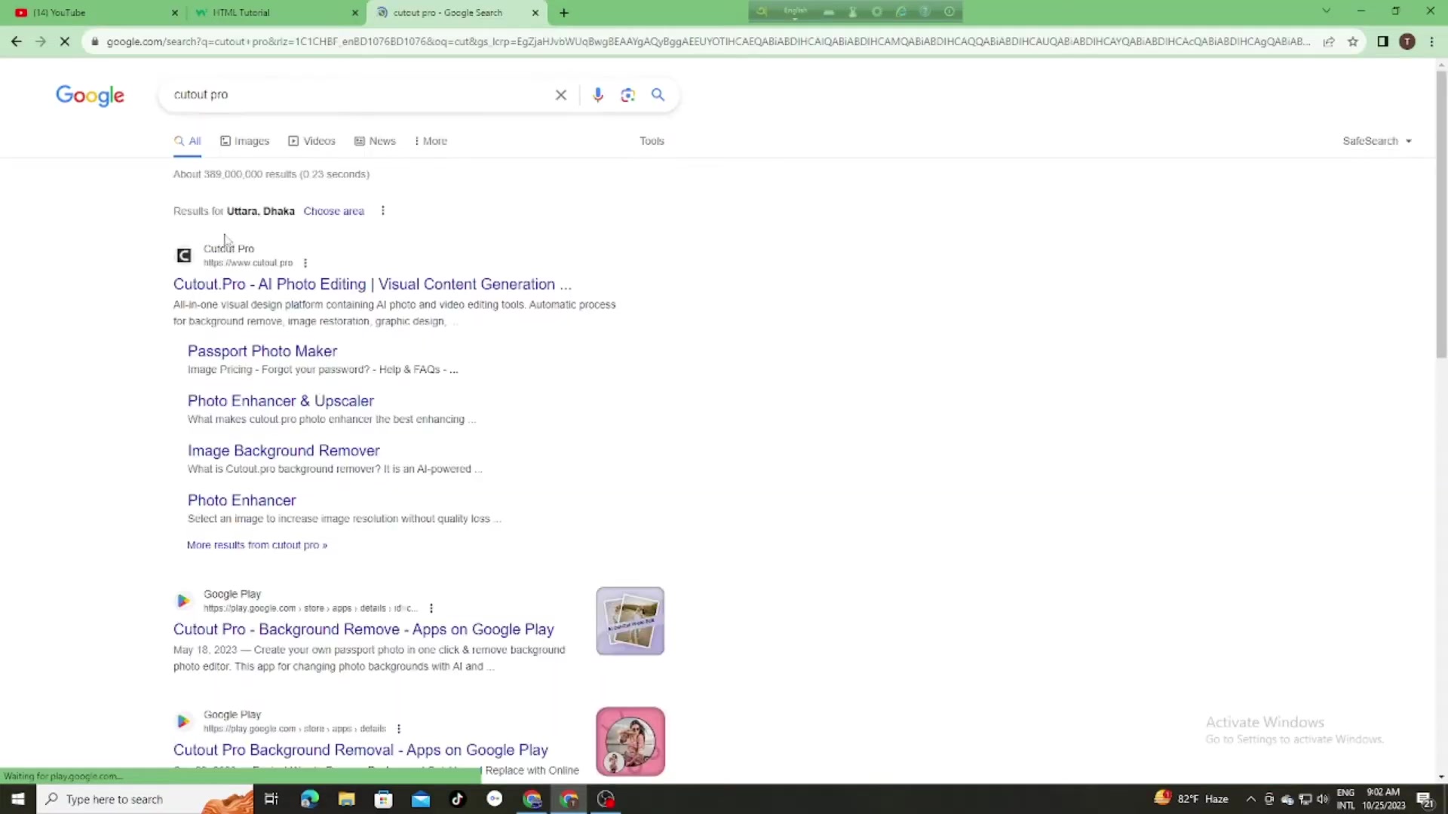The image size is (1448, 814).
Task: Expand the SafeSearch dropdown
Action: pos(1377,141)
